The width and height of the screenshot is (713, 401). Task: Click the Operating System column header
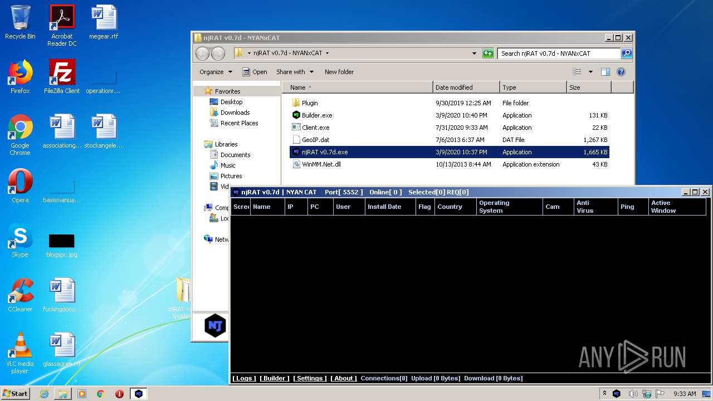coord(510,207)
